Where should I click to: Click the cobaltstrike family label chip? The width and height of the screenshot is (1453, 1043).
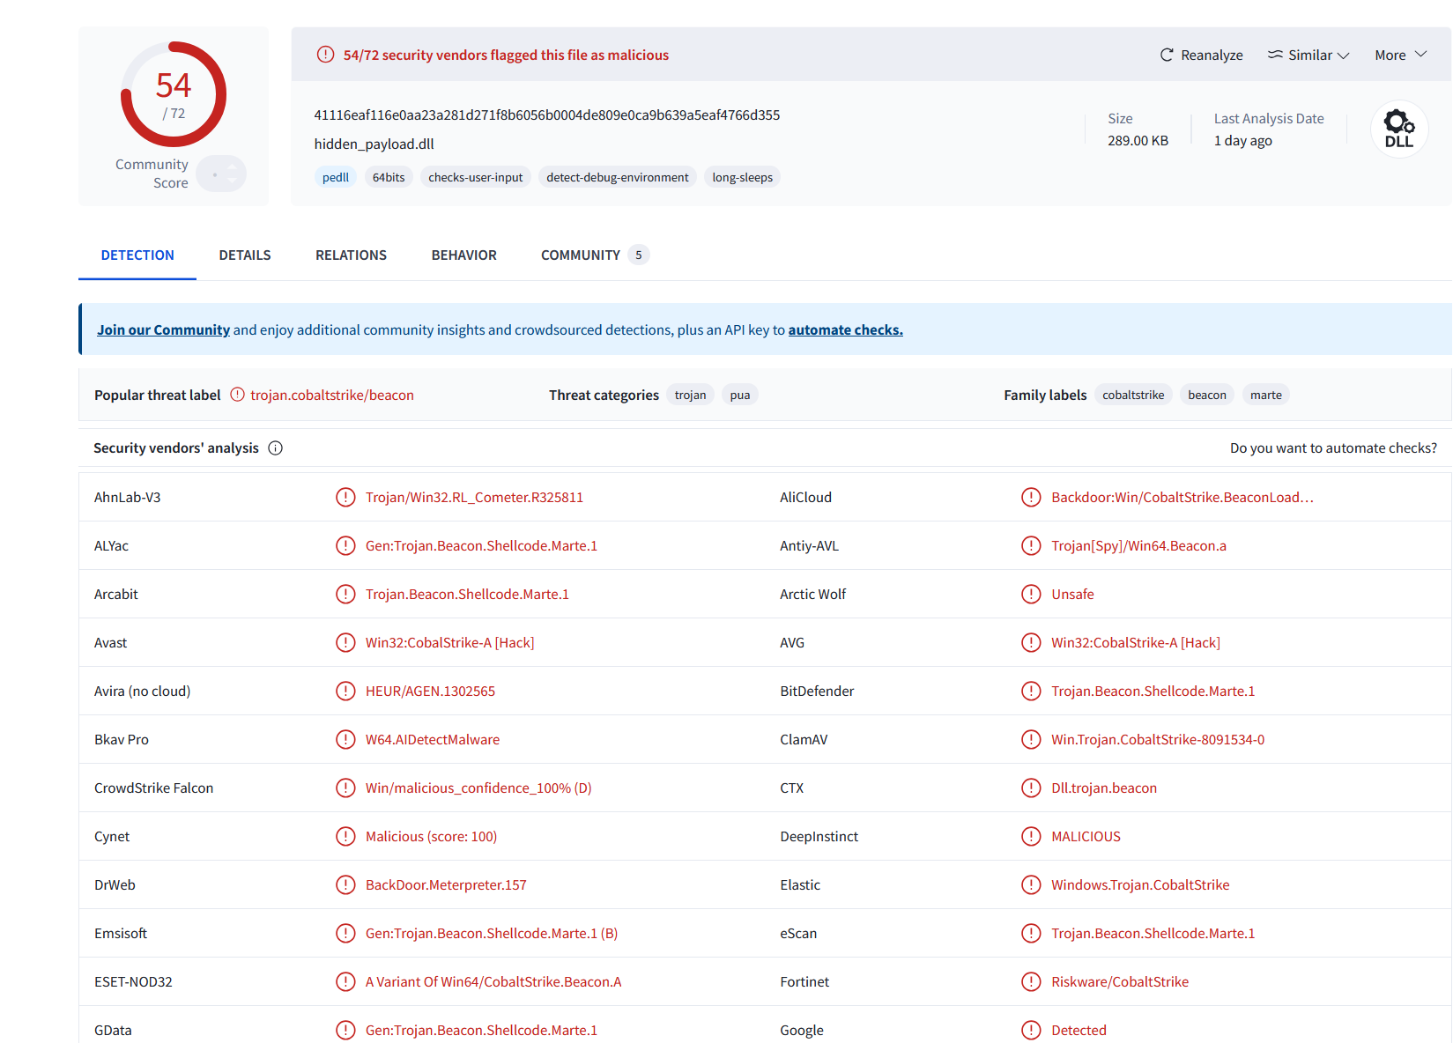click(1133, 395)
